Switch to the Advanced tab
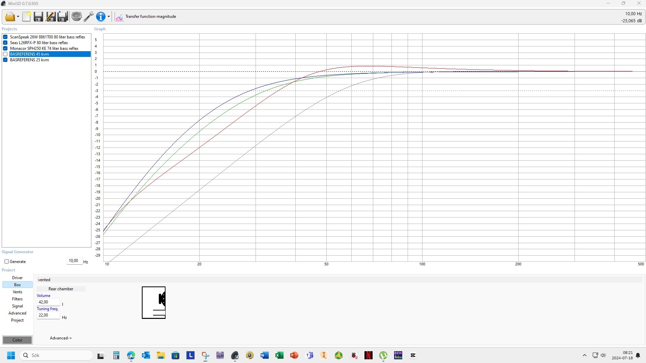This screenshot has height=363, width=646. click(18, 313)
